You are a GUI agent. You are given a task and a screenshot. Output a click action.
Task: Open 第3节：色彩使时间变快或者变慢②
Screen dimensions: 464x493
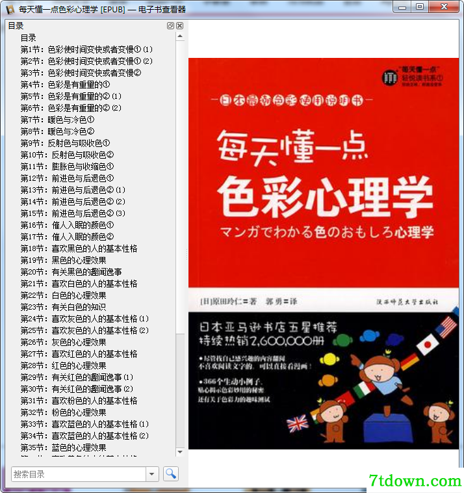[x=81, y=73]
